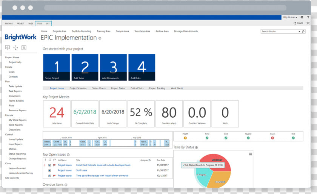Screen dimensions: 317x194
Task: Click the info icon beside EPIC Implementation
Action: [x=100, y=38]
